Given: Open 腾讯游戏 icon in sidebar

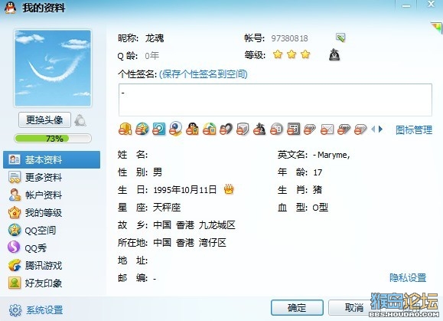Looking at the screenshot, I should [15, 265].
